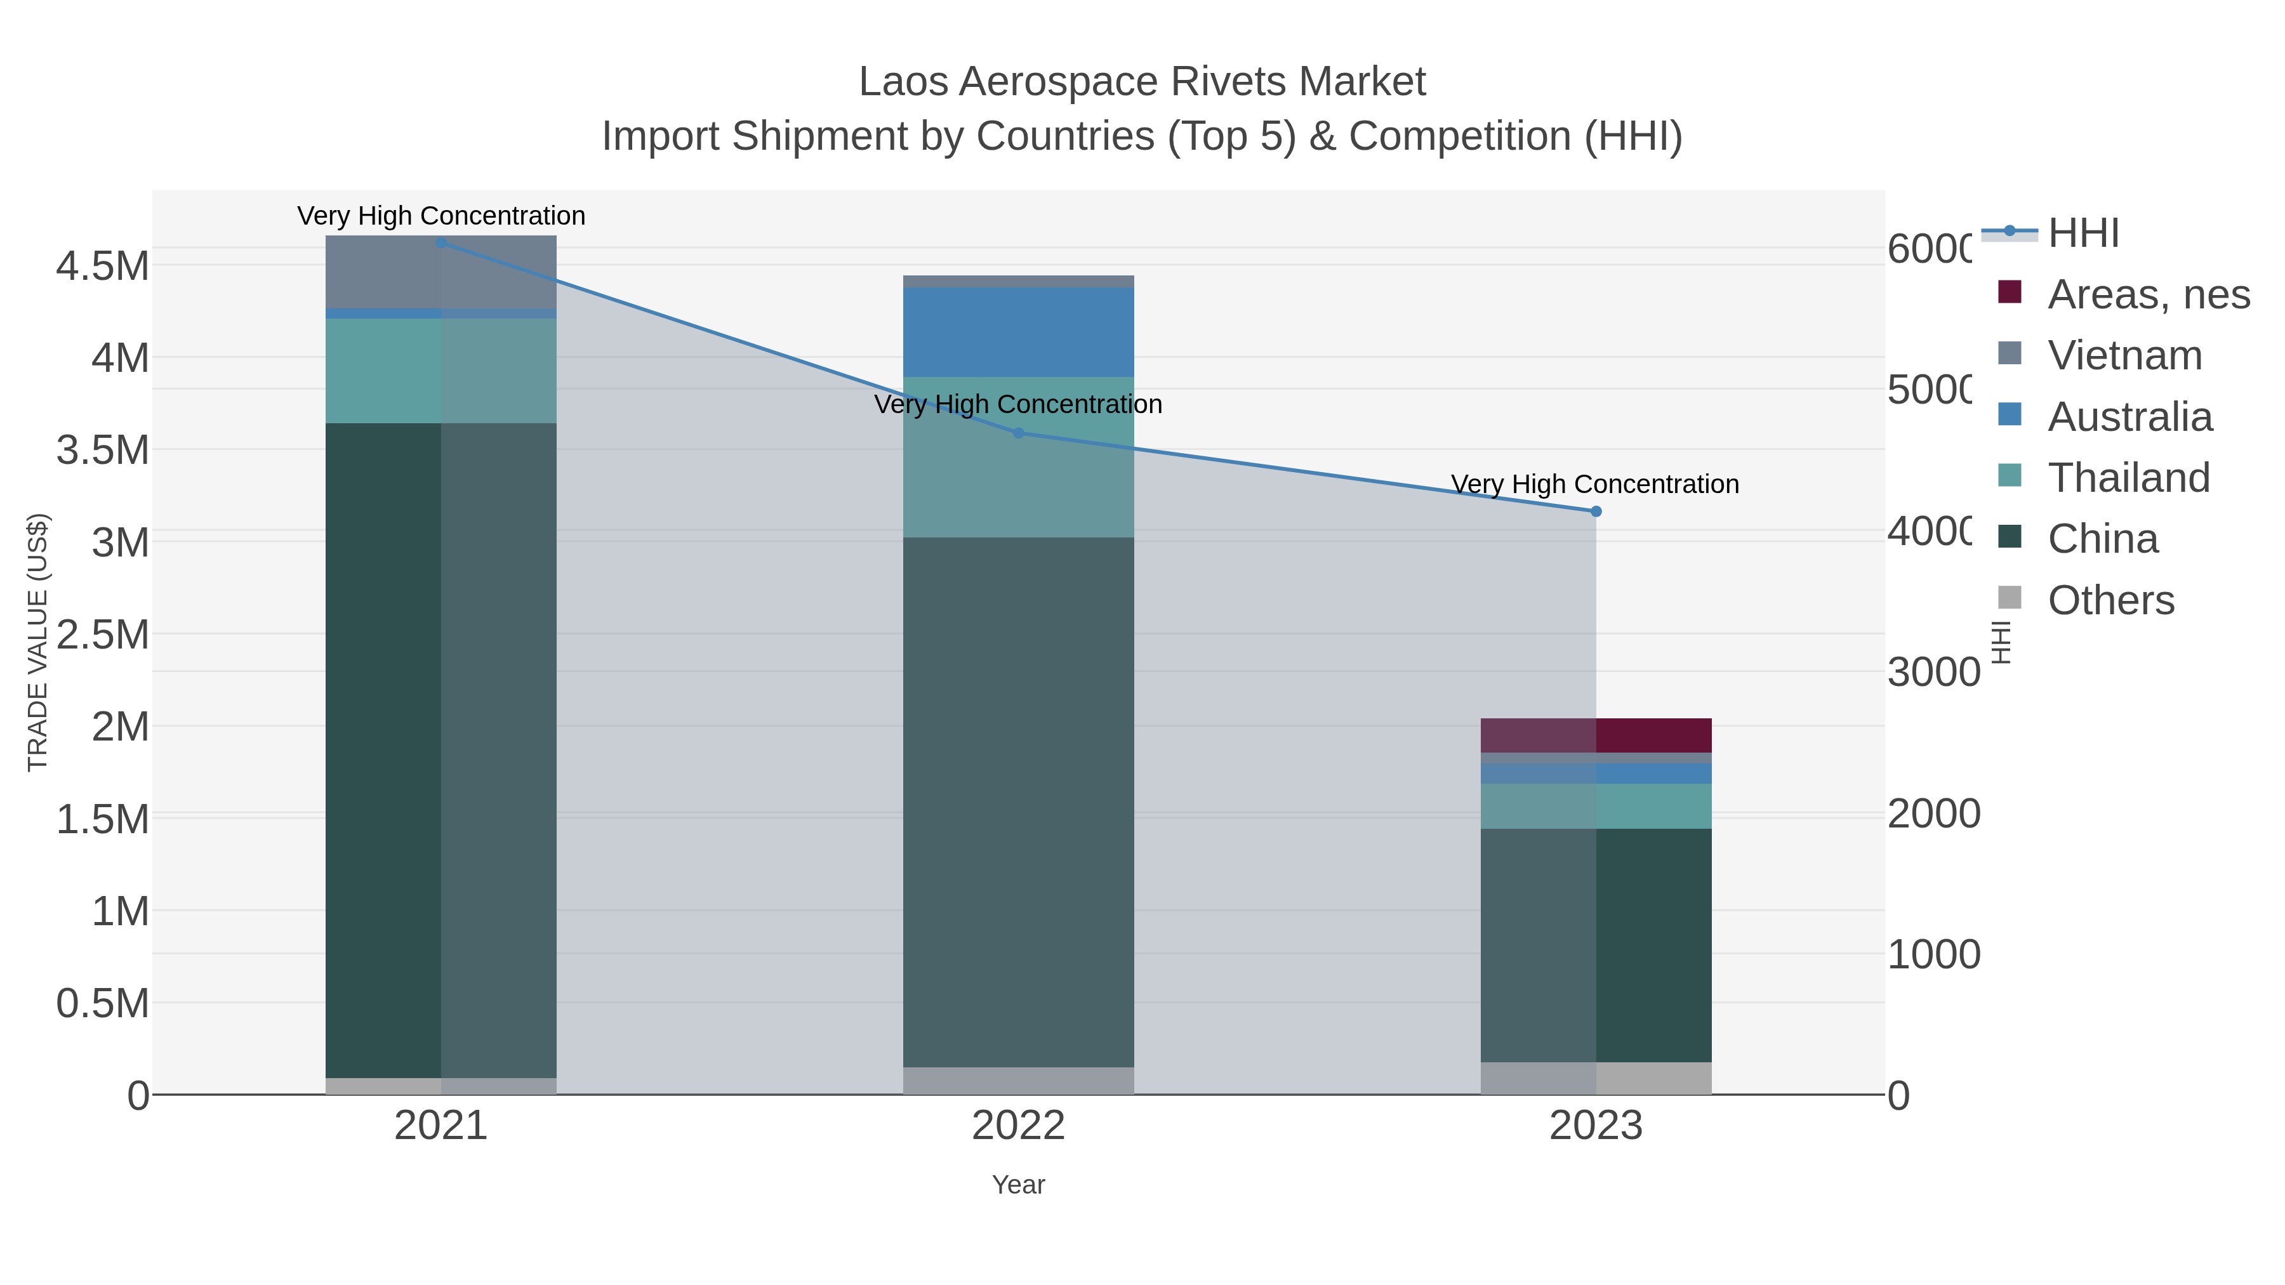
Task: Toggle the HHI legend entry
Action: 2050,232
